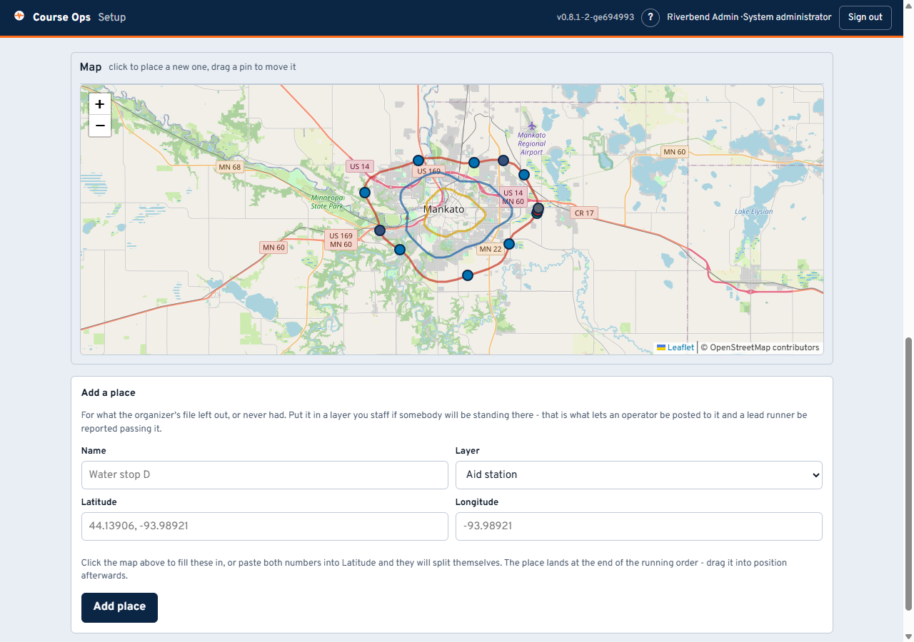This screenshot has width=914, height=642.
Task: Select the dark pin next to US 169 MN 60 label
Action: [x=380, y=230]
